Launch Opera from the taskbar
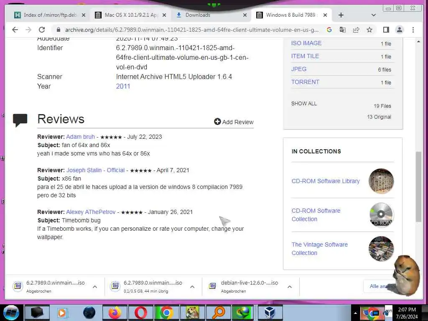428x321 pixels. [x=140, y=313]
